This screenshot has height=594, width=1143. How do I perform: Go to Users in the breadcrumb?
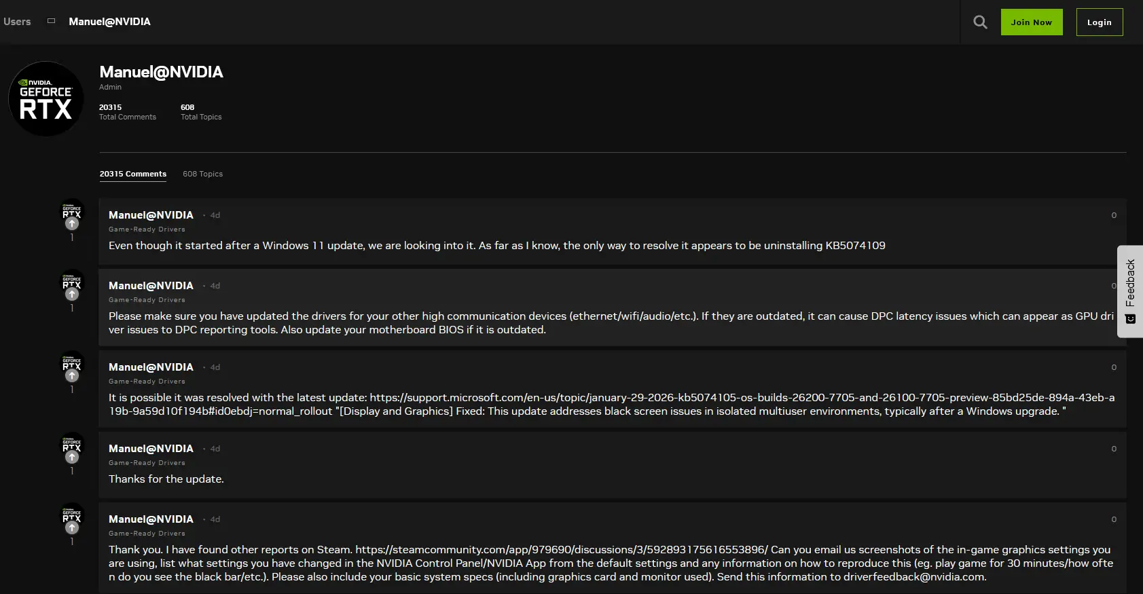click(17, 22)
